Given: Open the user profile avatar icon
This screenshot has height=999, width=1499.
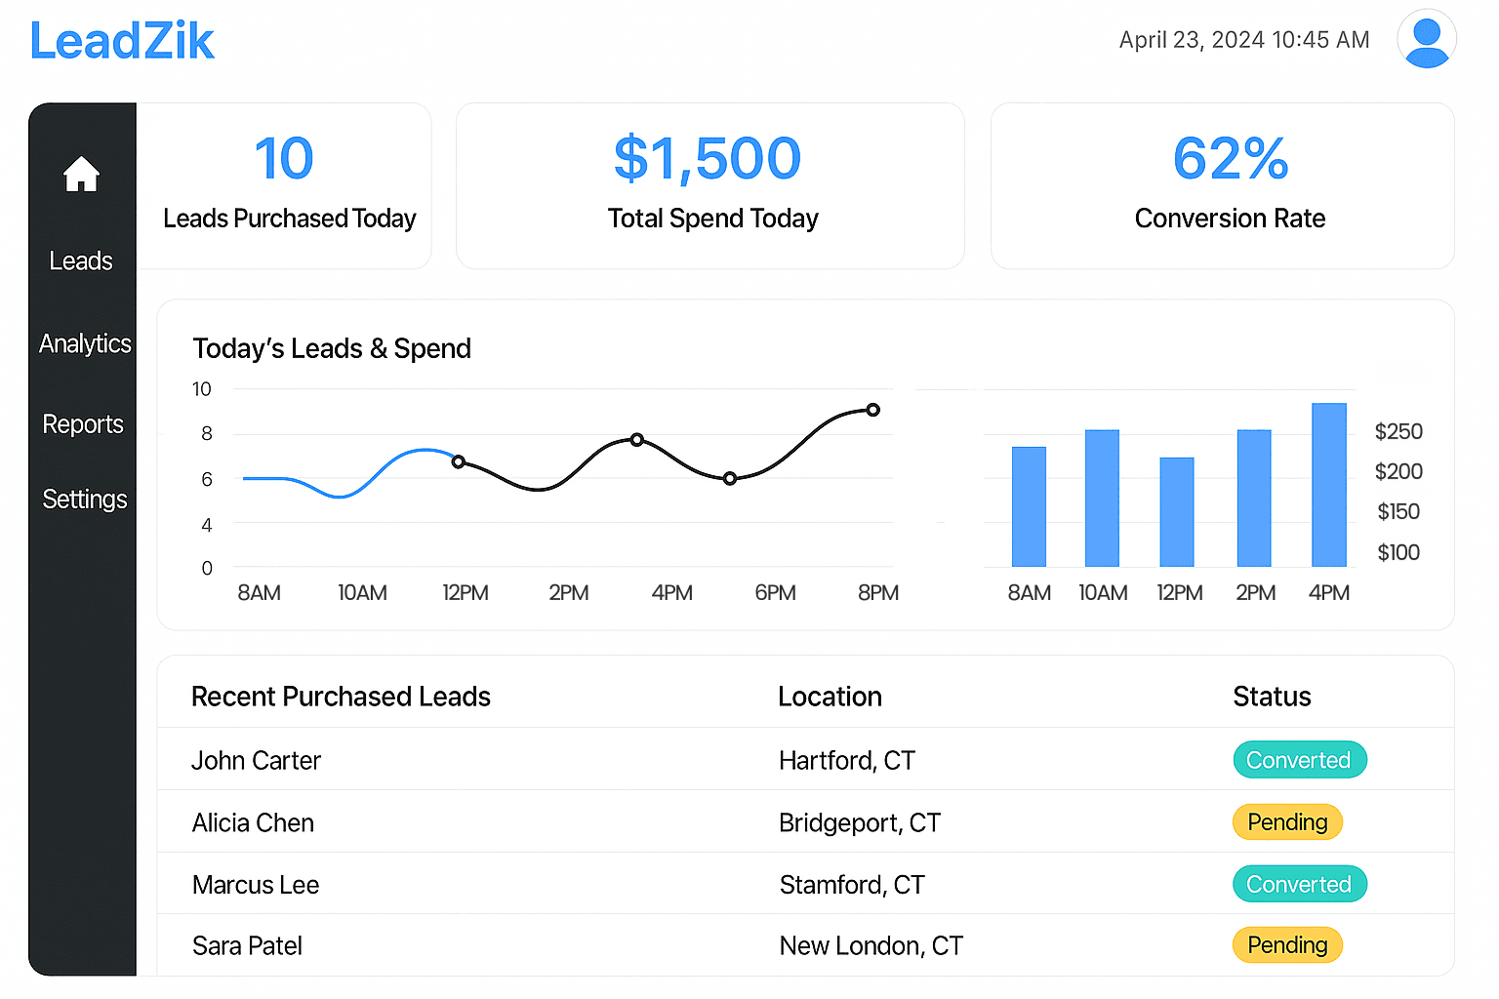Looking at the screenshot, I should [x=1427, y=39].
